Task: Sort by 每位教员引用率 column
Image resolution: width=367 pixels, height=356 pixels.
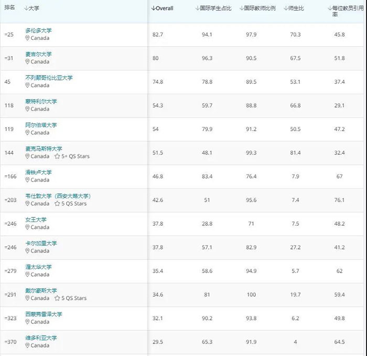Action: [x=346, y=11]
